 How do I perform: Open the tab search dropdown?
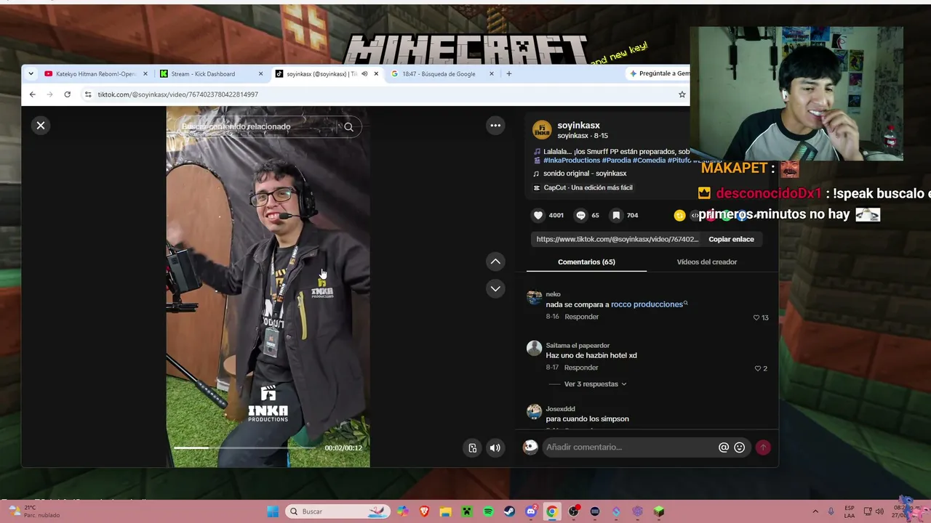(31, 74)
